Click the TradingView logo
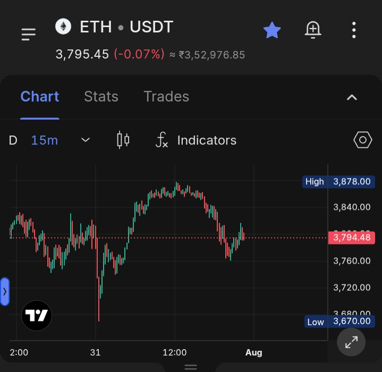Image resolution: width=382 pixels, height=372 pixels. click(37, 316)
